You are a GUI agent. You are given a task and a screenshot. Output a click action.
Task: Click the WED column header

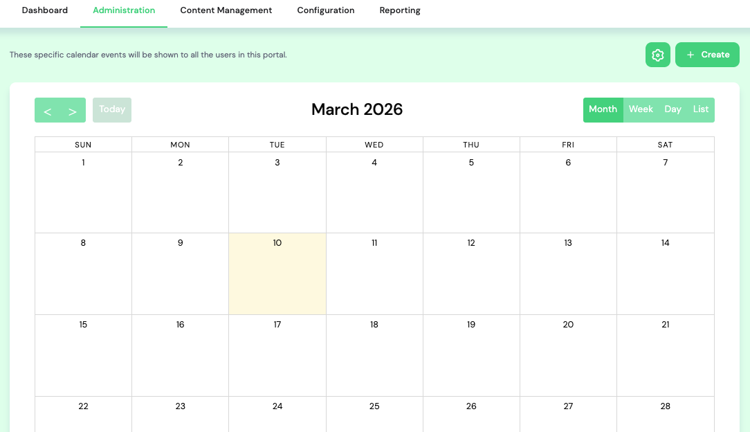pyautogui.click(x=374, y=145)
